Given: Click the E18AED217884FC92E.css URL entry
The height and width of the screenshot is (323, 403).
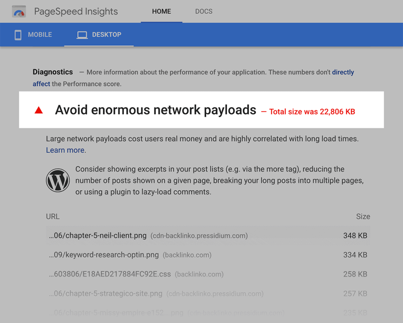Looking at the screenshot, I should (x=110, y=274).
